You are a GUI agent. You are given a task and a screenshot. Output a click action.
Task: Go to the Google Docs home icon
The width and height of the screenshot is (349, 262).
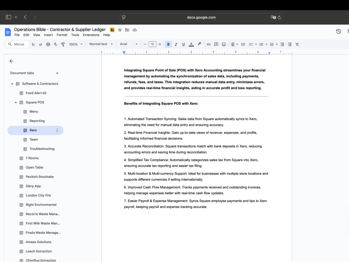click(8, 32)
